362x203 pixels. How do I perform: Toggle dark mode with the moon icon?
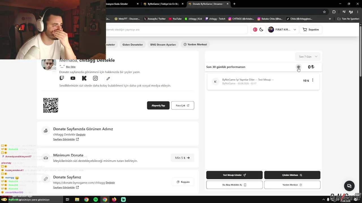(x=261, y=30)
